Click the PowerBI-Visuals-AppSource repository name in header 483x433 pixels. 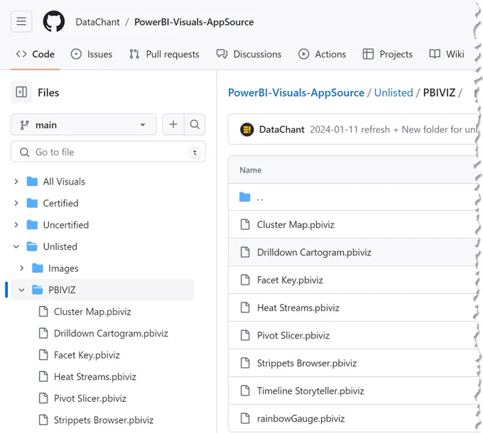point(194,22)
